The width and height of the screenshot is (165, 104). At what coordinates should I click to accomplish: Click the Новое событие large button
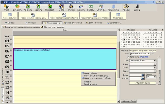(10, 16)
